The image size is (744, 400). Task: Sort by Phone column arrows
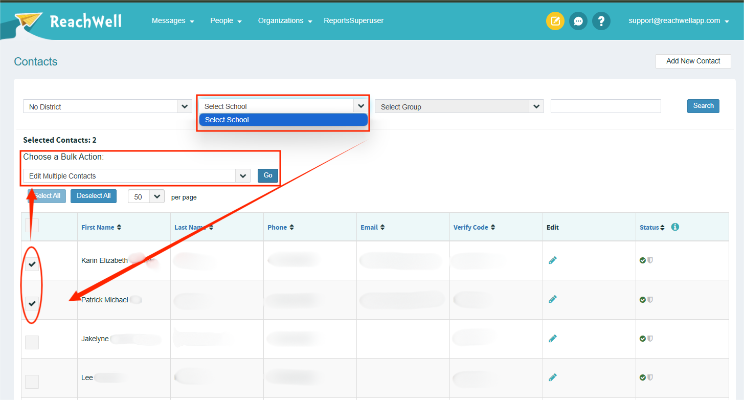coord(291,228)
